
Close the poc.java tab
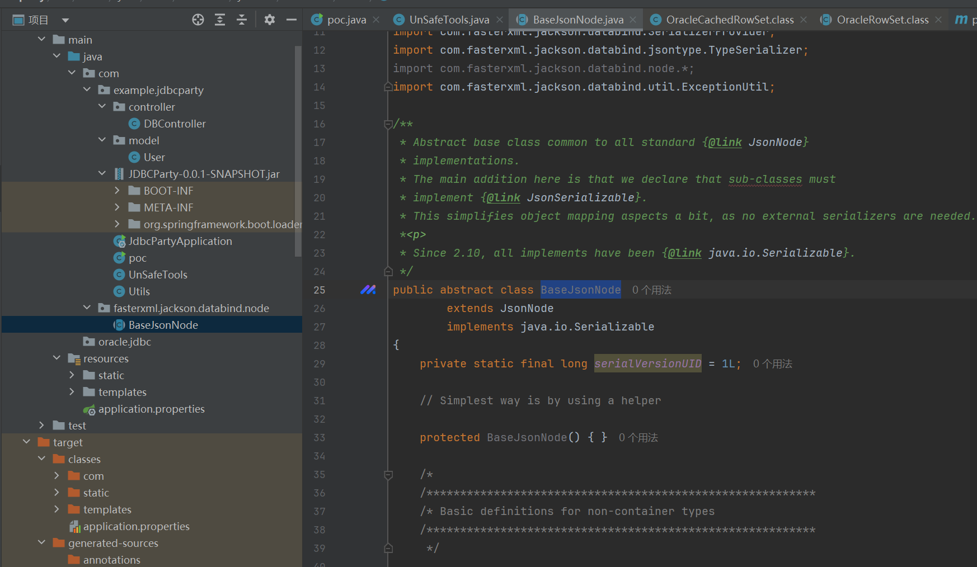376,20
